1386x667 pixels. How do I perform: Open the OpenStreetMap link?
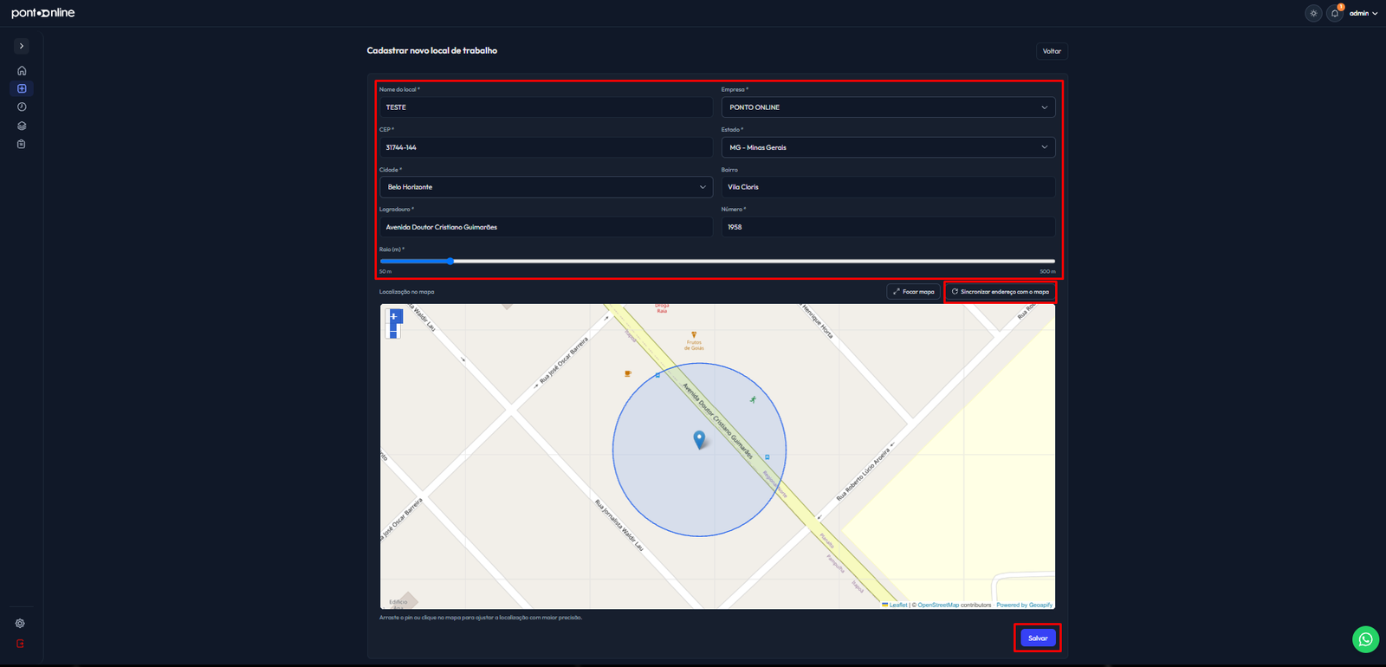[x=938, y=605]
